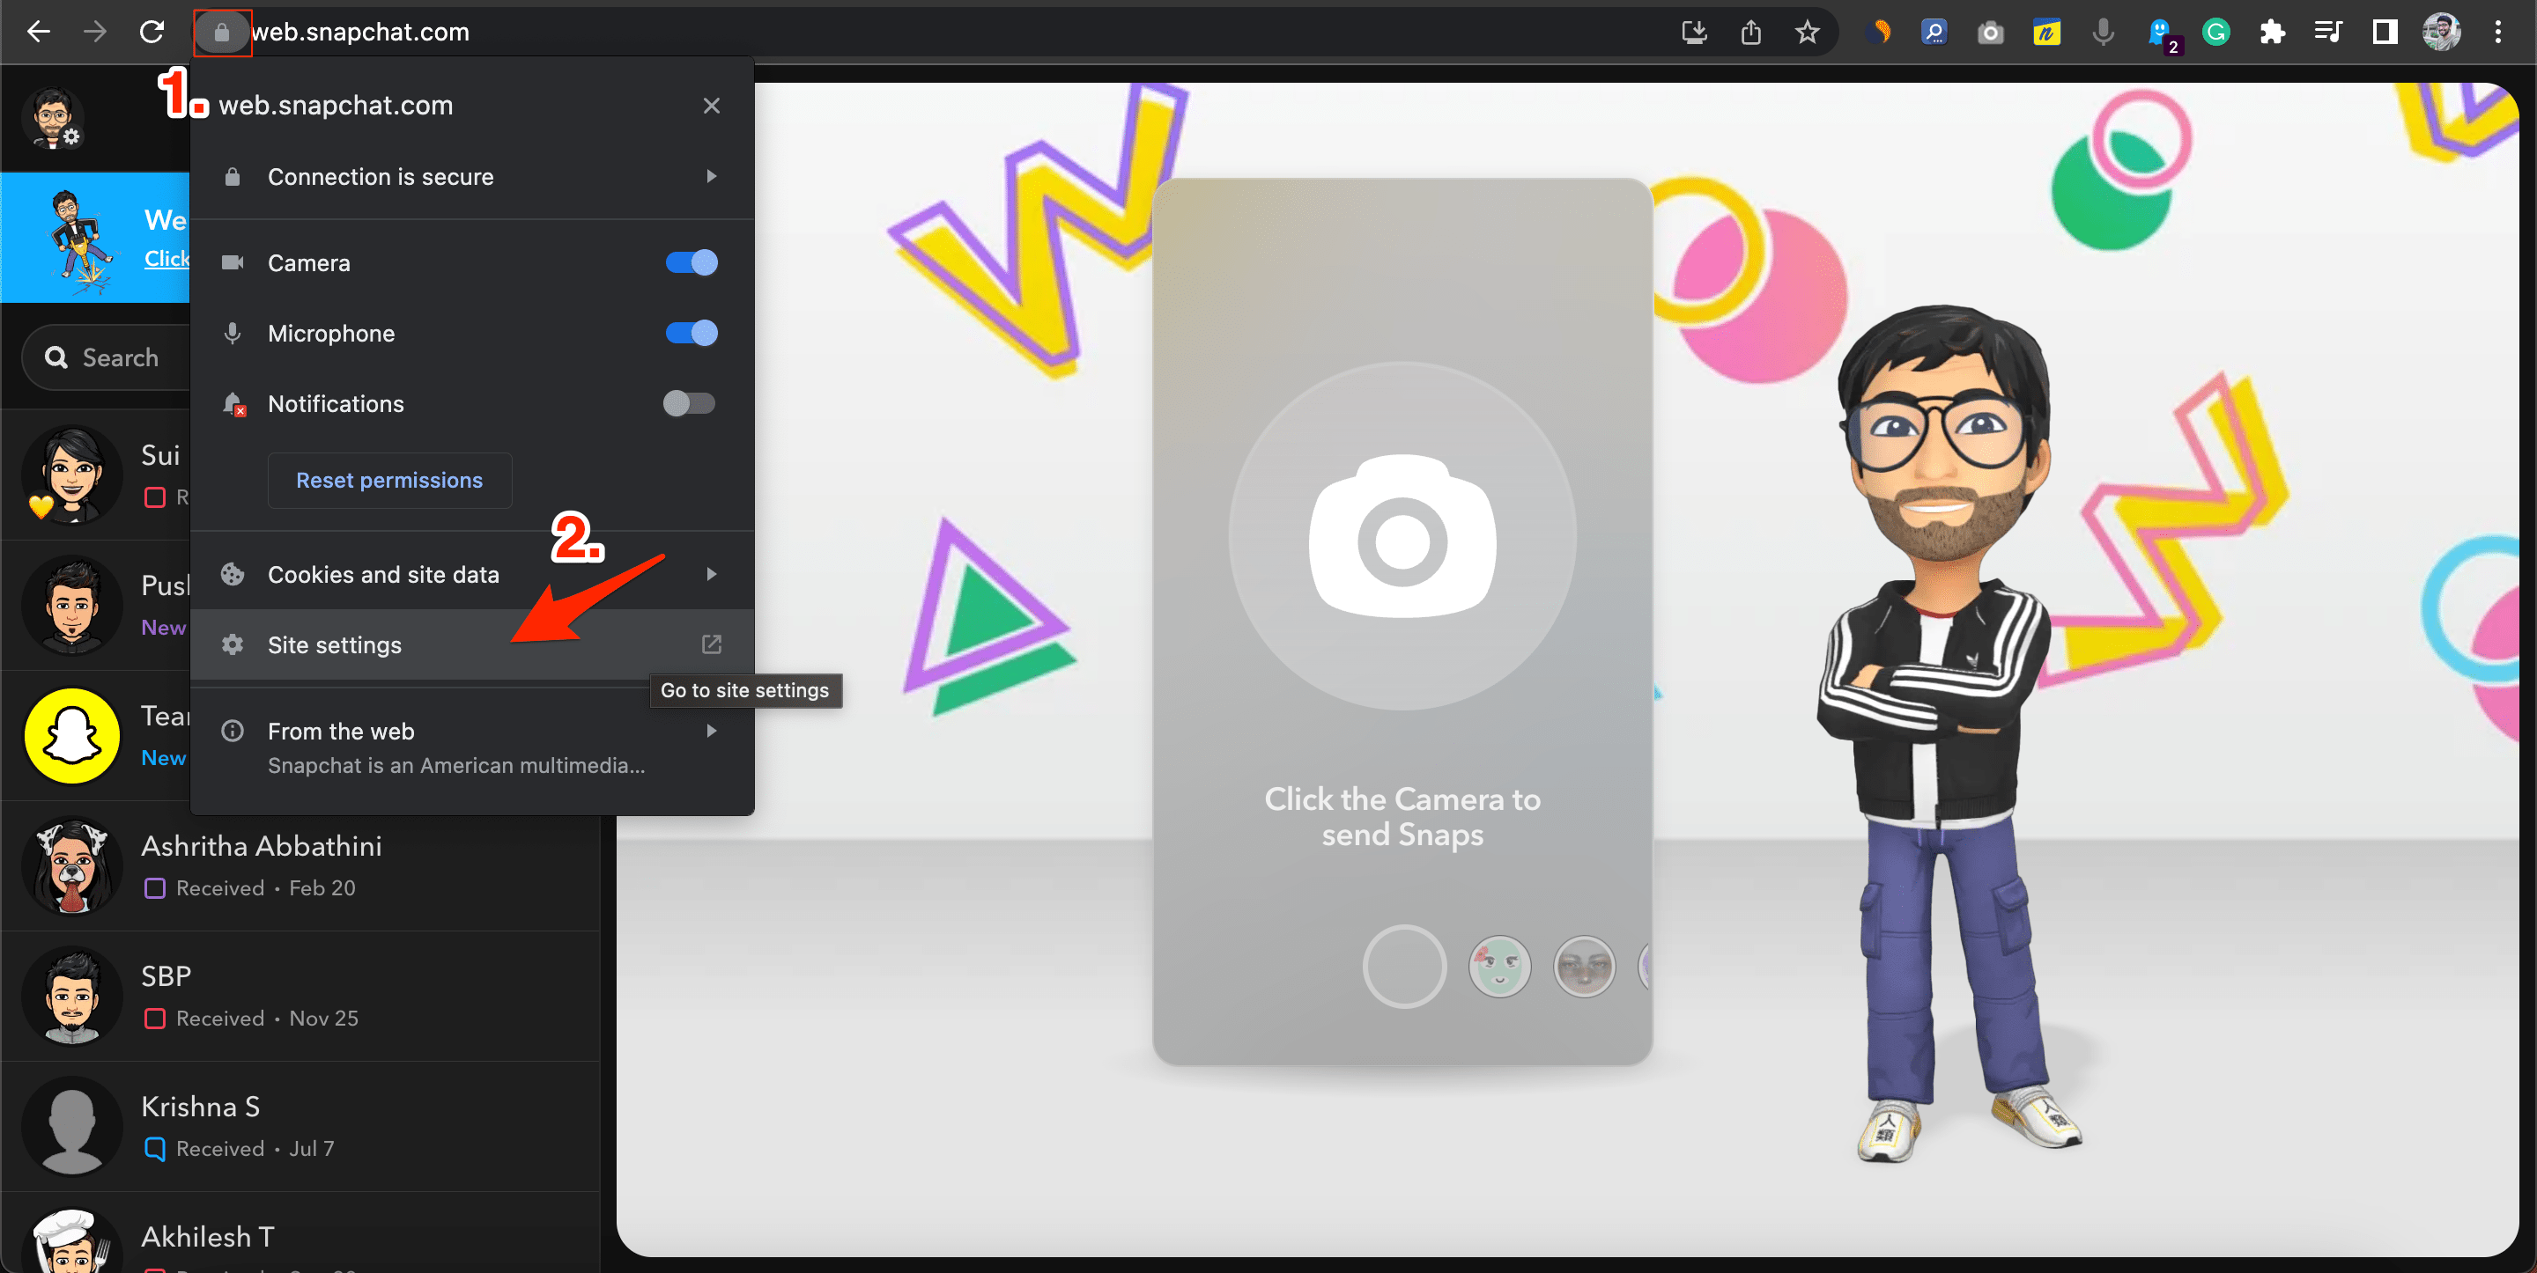Expand Connection is secure details
The image size is (2537, 1273).
472,177
